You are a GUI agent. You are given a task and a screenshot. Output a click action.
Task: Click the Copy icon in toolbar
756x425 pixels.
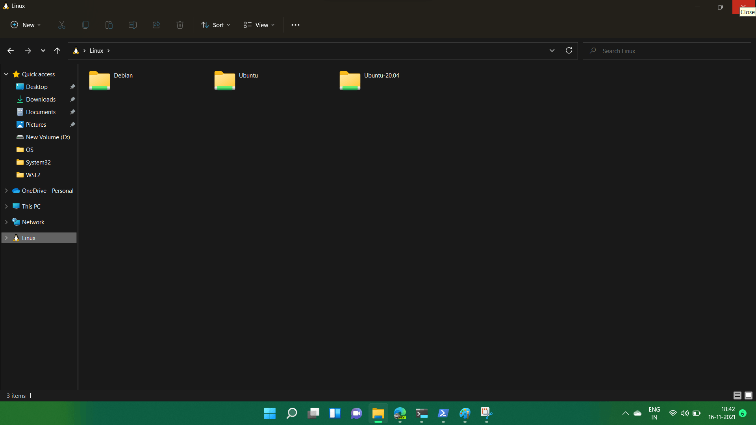tap(85, 25)
